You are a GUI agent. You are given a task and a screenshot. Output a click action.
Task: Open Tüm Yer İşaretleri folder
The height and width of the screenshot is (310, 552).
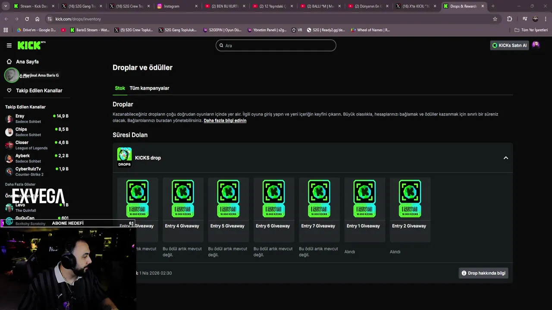click(x=531, y=30)
